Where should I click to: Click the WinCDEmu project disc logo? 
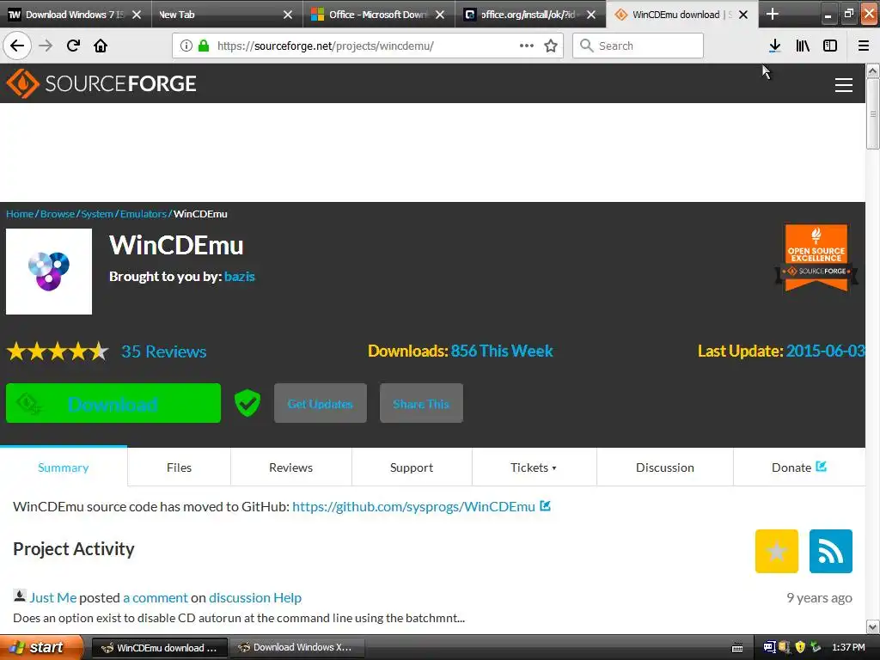pos(49,271)
